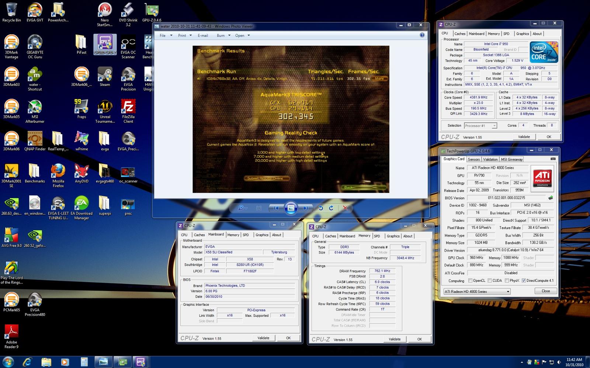Click OK in Memory CPU-Z window

(419, 339)
